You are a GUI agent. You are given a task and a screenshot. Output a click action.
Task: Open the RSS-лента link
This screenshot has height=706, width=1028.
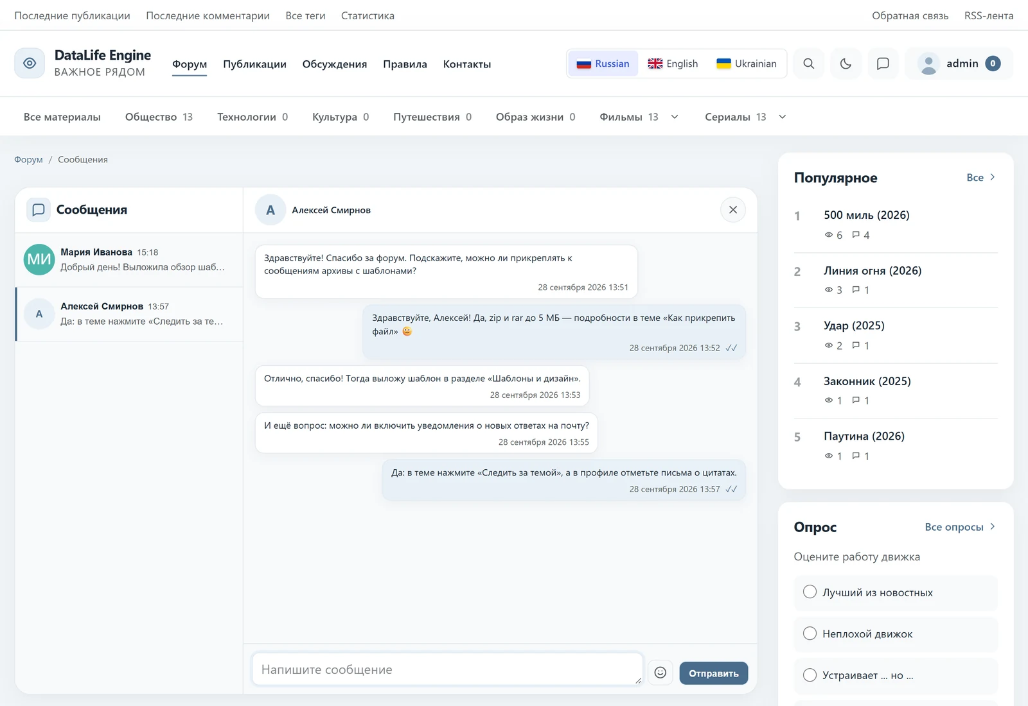tap(989, 15)
